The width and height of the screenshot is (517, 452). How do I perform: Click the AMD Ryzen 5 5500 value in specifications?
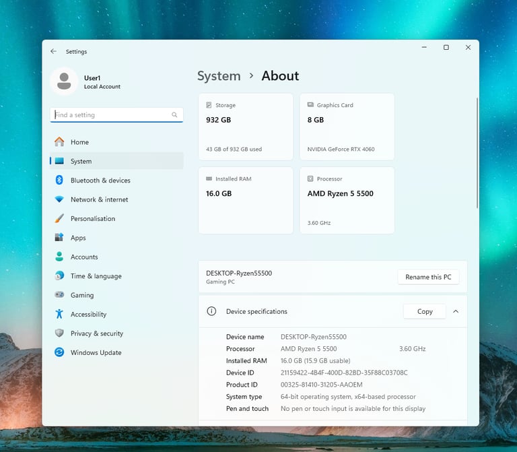[x=308, y=349]
